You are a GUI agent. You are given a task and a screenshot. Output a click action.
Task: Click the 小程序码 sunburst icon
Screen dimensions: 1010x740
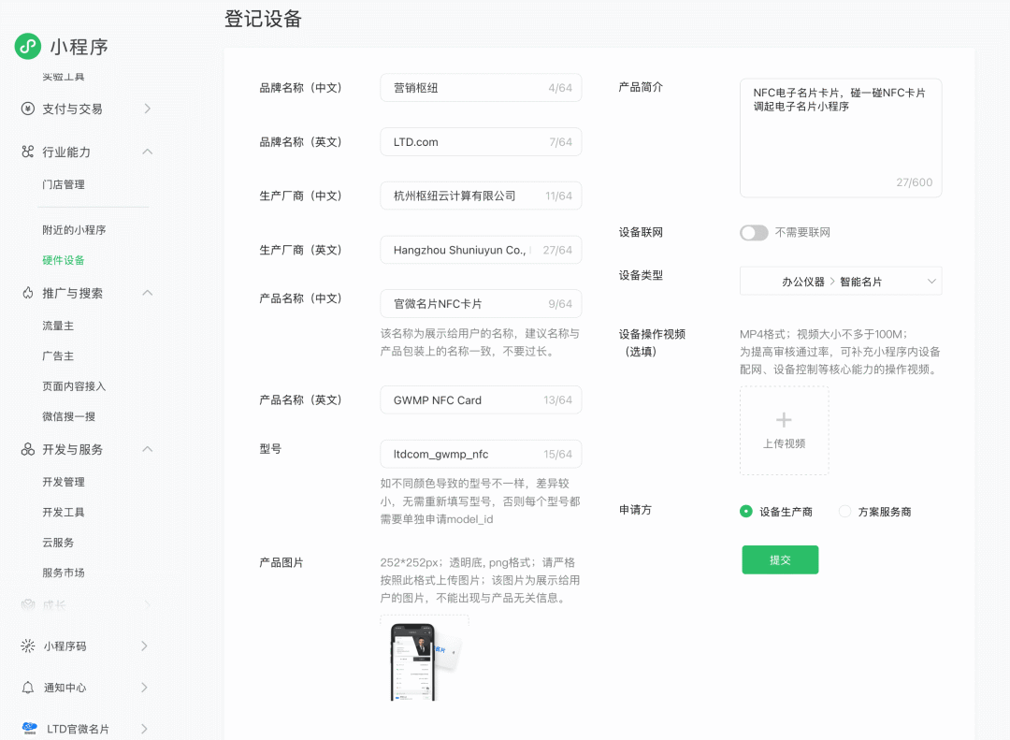[28, 646]
